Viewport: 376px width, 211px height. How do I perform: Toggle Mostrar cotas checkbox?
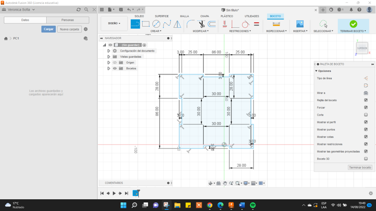[x=366, y=137]
